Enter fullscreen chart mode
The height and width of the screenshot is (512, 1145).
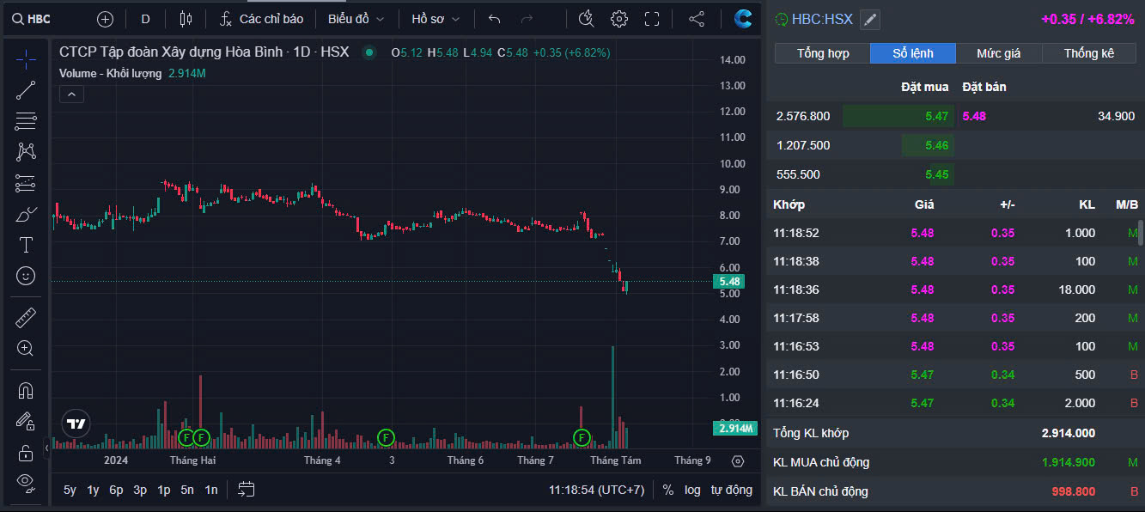pyautogui.click(x=652, y=19)
